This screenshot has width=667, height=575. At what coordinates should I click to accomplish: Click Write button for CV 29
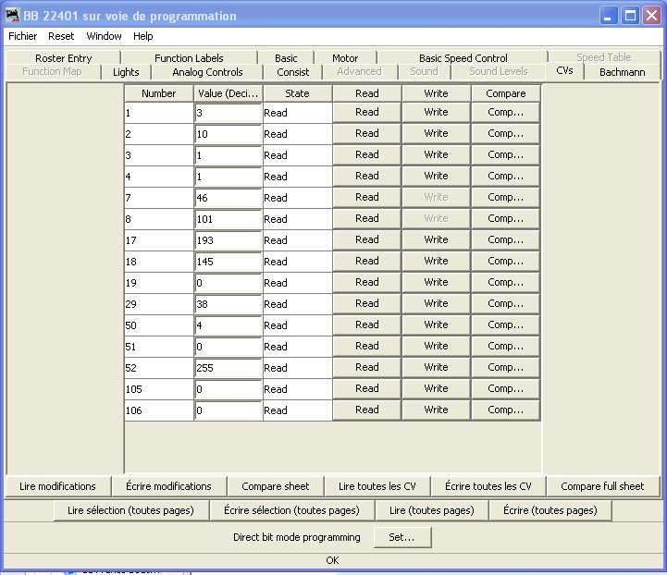point(436,303)
